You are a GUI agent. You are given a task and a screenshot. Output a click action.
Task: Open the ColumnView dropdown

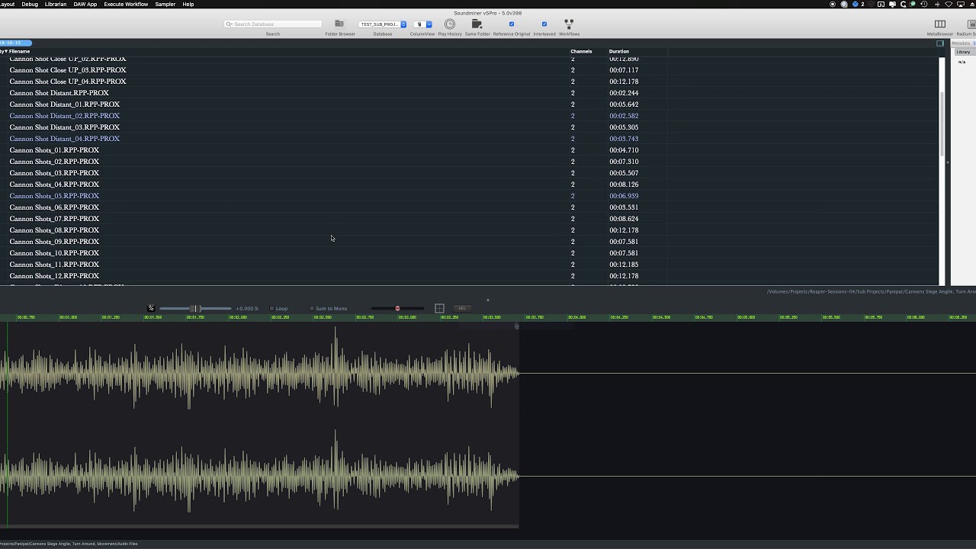[422, 24]
